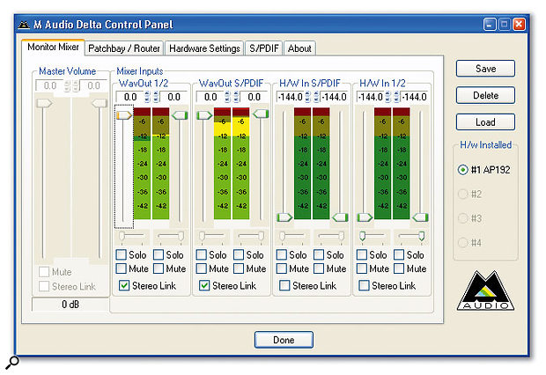Viewport: 546px width, 375px height.
Task: Solo the left H/W In 1/2 channel
Action: click(362, 255)
